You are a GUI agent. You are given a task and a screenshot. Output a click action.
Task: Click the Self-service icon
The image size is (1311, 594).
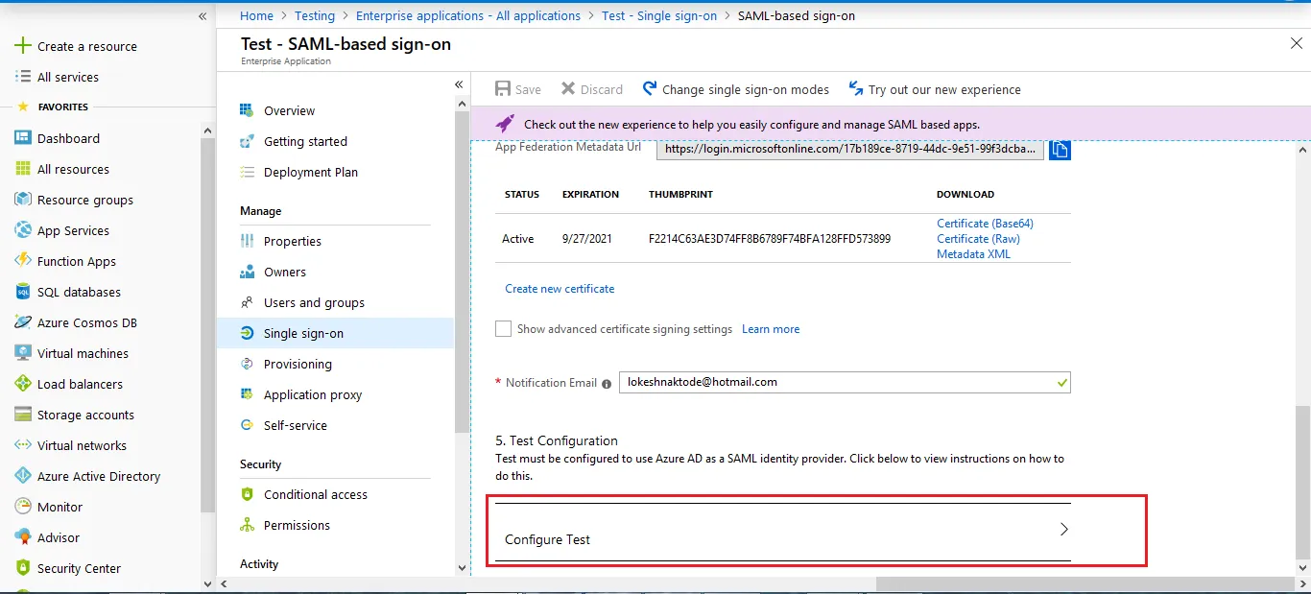(x=247, y=425)
